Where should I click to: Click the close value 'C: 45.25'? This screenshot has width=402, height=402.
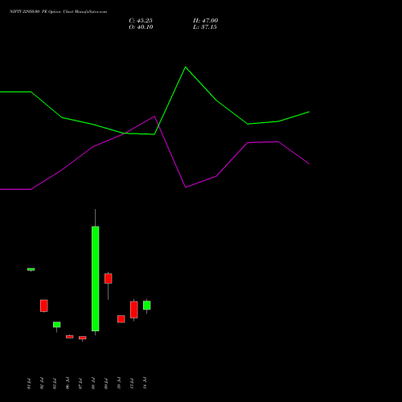(x=141, y=21)
